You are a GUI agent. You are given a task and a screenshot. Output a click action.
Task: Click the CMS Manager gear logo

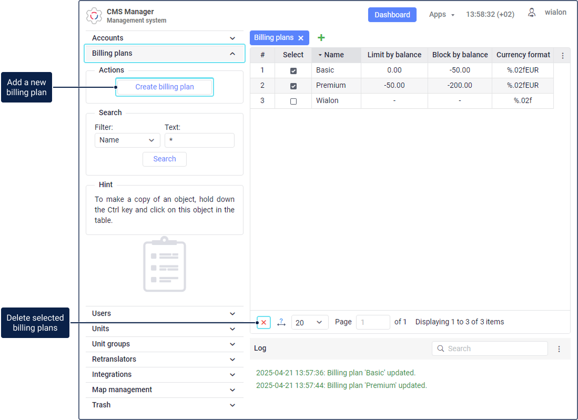(x=94, y=16)
